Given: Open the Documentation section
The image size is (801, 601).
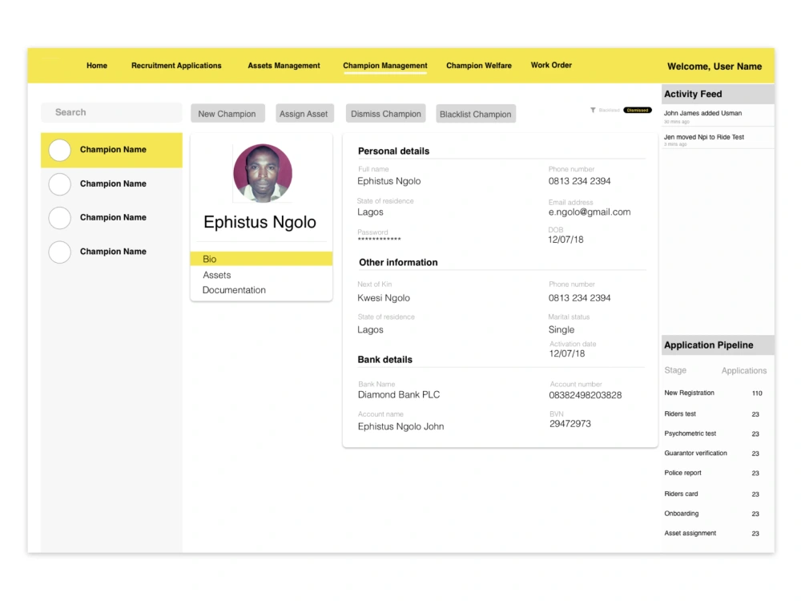Looking at the screenshot, I should coord(234,290).
